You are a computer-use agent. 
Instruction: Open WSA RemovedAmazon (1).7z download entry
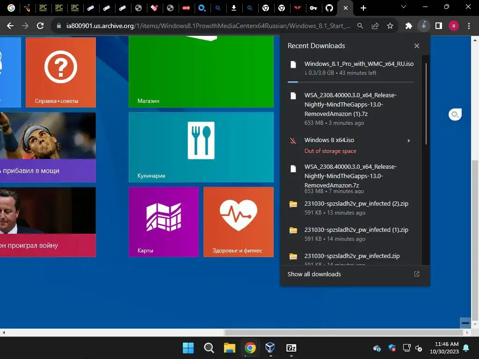pyautogui.click(x=351, y=109)
